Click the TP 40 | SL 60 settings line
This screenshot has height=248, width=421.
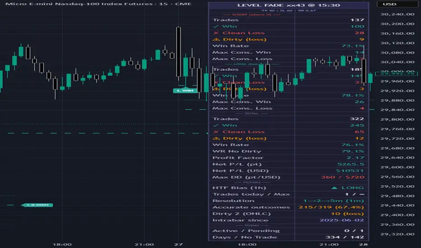tap(289, 10)
